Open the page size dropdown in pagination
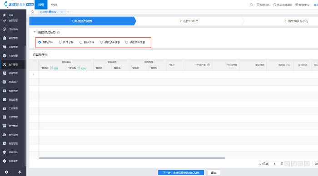This screenshot has width=318, height=176. coord(315,163)
